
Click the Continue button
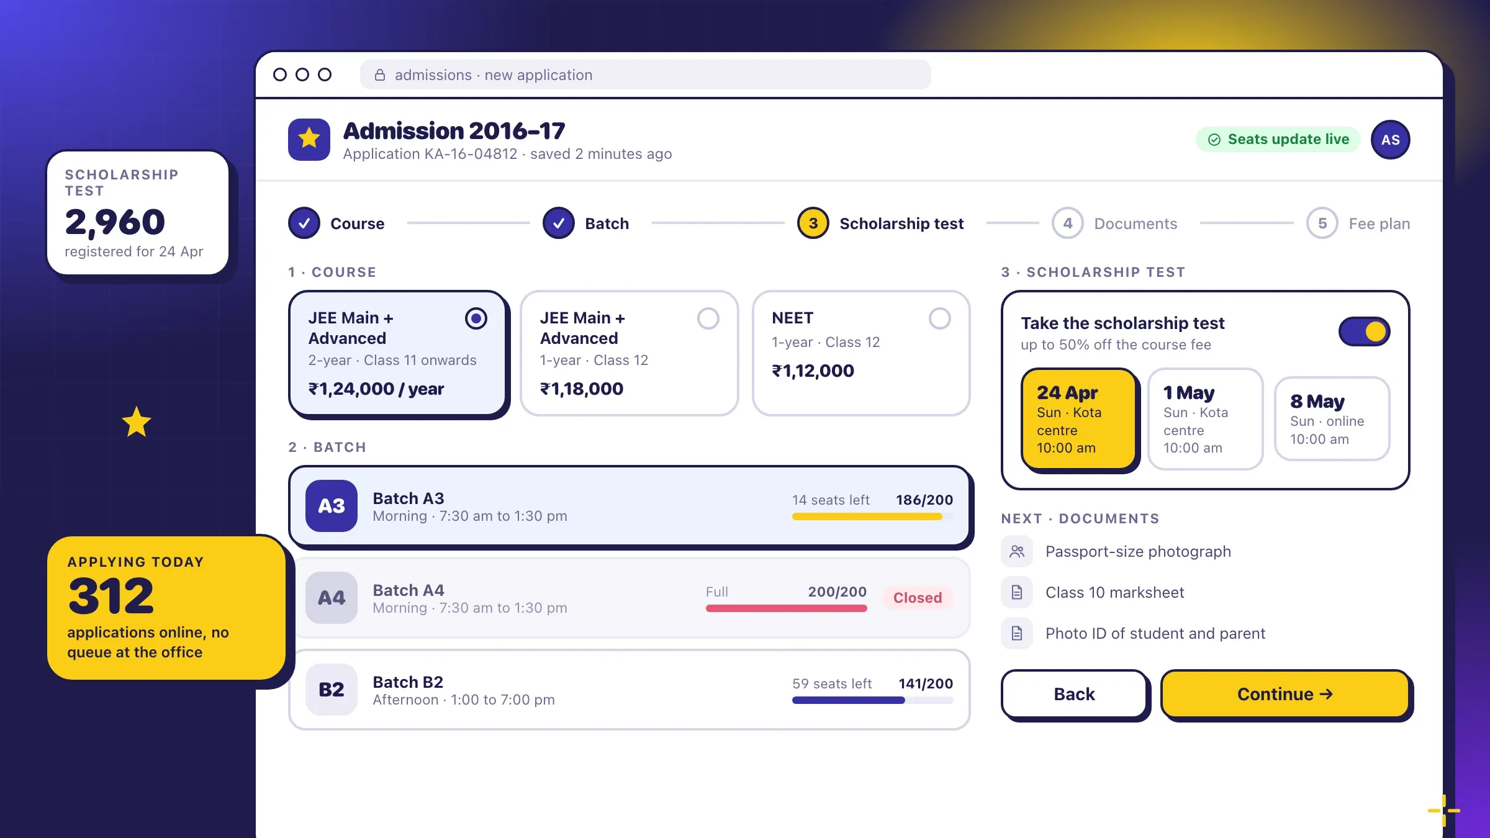(x=1285, y=694)
